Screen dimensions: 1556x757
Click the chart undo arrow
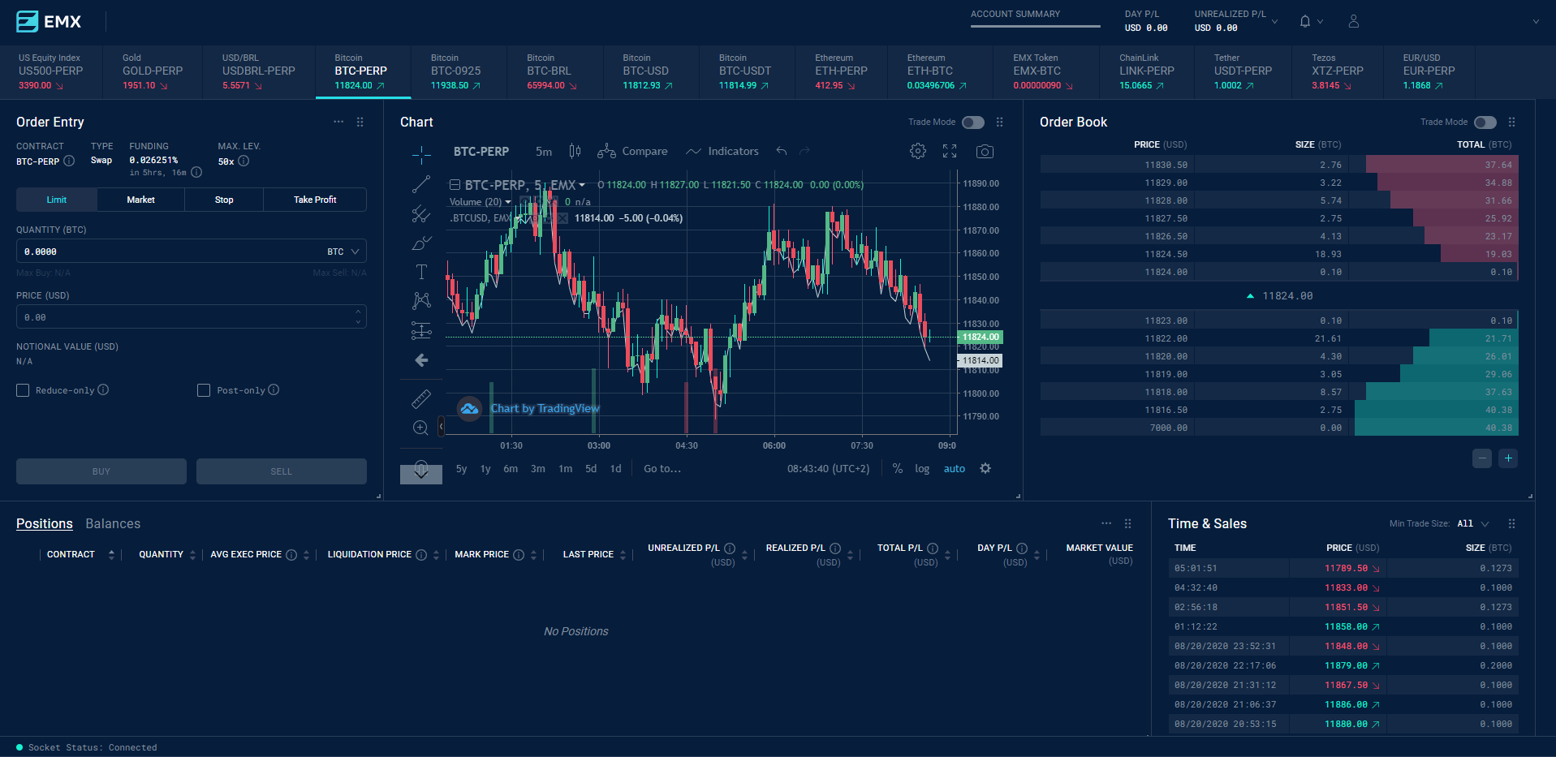click(782, 151)
